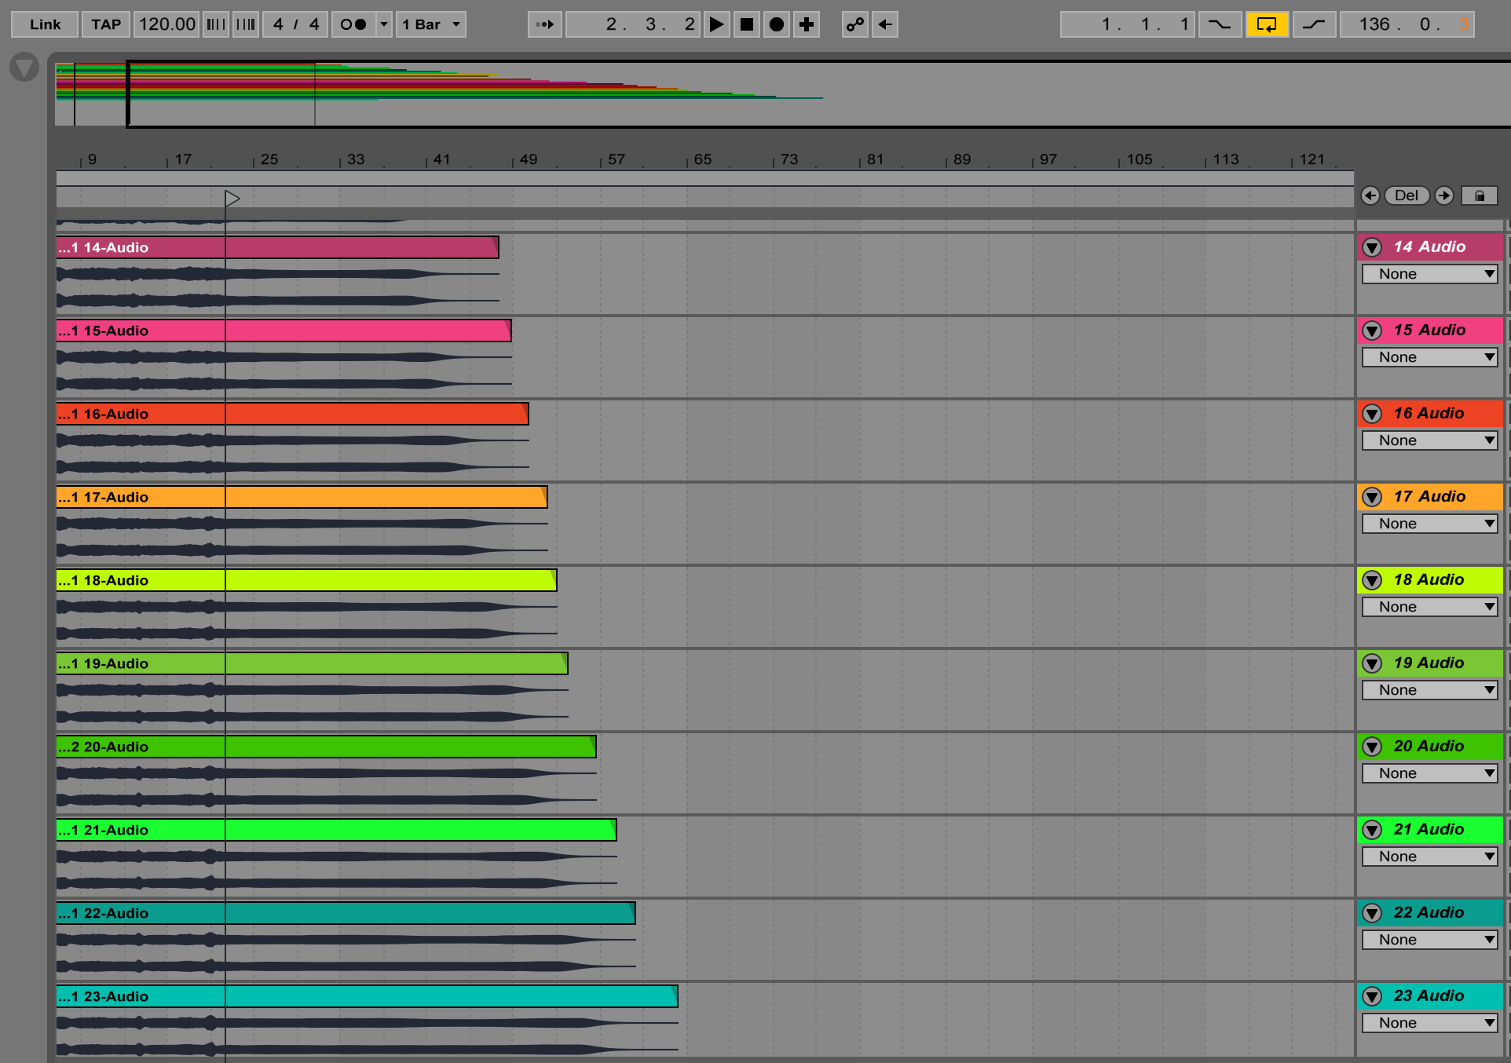Open 18 Audio None chooser dropdown
The image size is (1511, 1063).
pos(1429,607)
